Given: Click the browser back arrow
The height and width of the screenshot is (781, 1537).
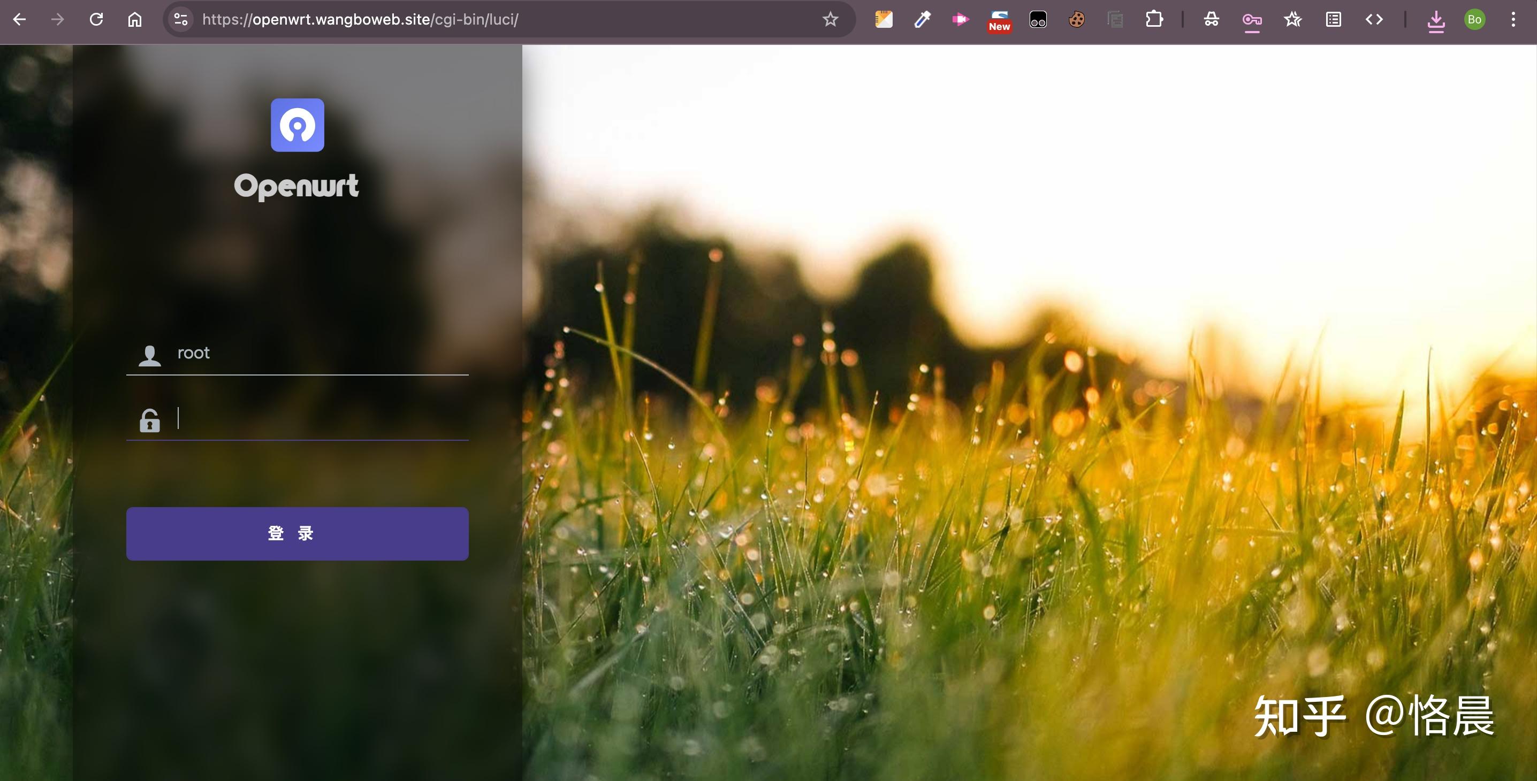Looking at the screenshot, I should coord(19,20).
